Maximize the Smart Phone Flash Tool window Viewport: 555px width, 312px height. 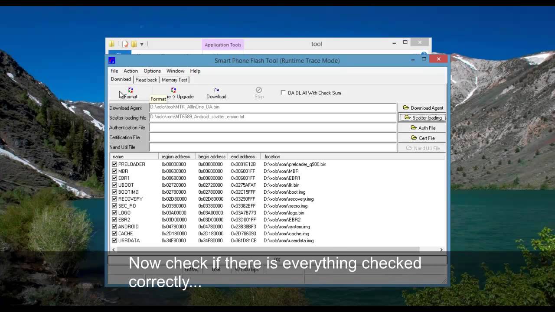pyautogui.click(x=424, y=59)
